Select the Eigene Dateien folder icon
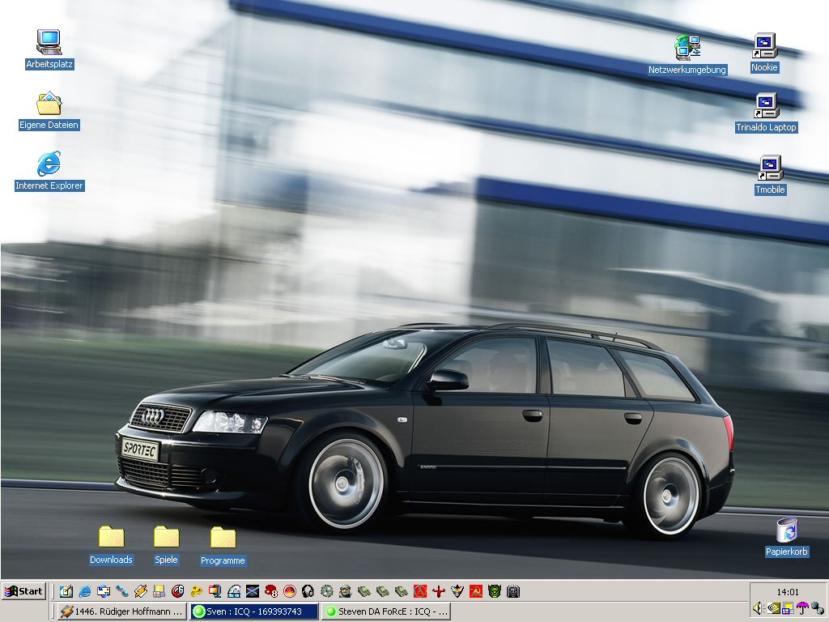Screen dimensions: 829x622 coord(49,104)
